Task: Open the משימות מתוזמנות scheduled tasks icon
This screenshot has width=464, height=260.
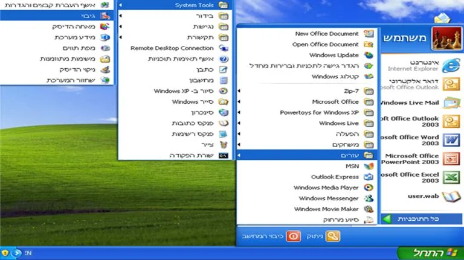Action: pos(105,59)
